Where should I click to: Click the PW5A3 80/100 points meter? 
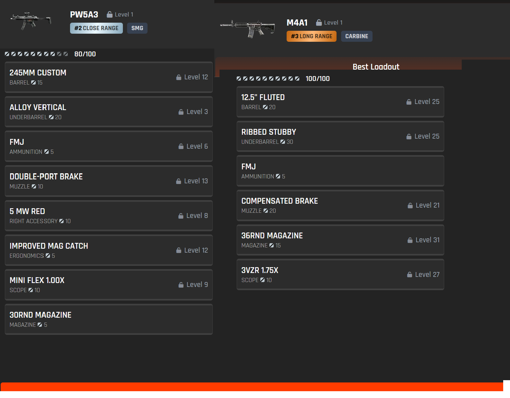(x=36, y=54)
